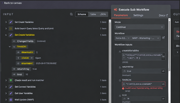Click pencil icon of Set Connect Variables
This screenshot has height=103, width=180.
point(11,87)
